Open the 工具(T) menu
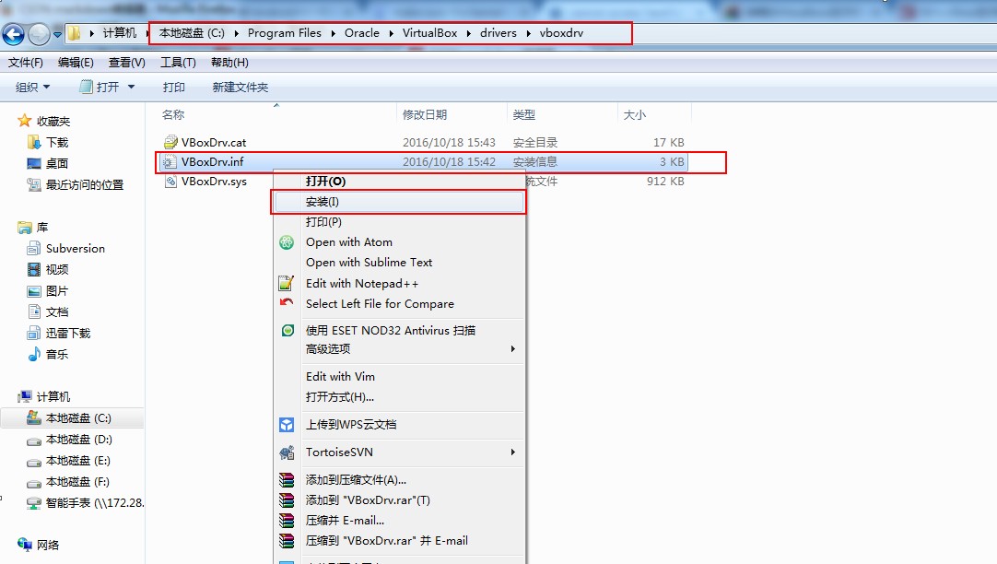The width and height of the screenshot is (997, 564). 178,63
